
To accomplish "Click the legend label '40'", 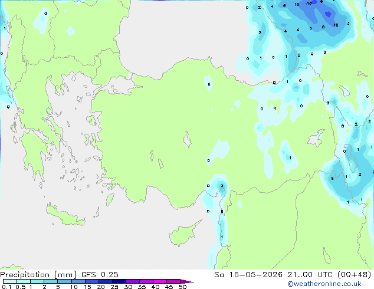I will click(155, 287).
